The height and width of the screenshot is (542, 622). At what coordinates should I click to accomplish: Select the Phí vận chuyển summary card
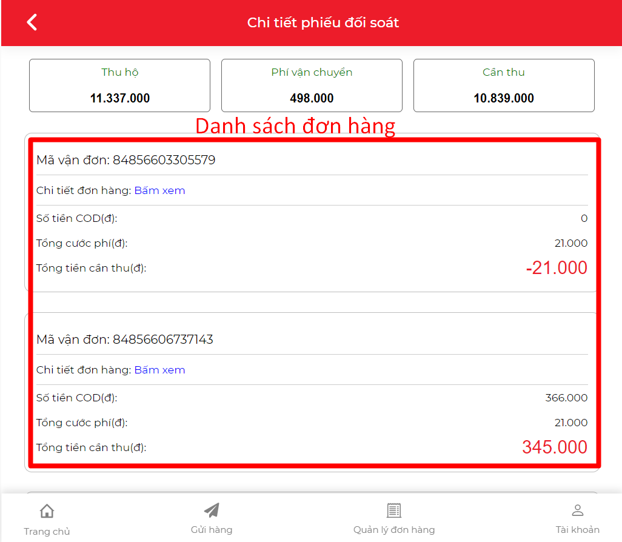312,85
